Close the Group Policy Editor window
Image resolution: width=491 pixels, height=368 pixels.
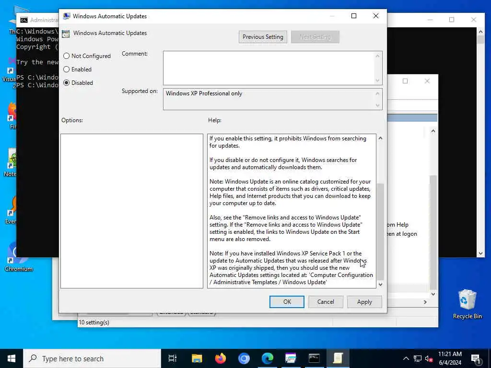427,81
